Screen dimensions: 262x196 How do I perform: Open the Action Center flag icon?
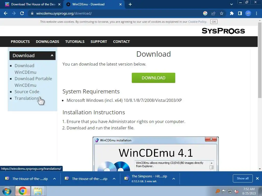pyautogui.click(x=224, y=191)
